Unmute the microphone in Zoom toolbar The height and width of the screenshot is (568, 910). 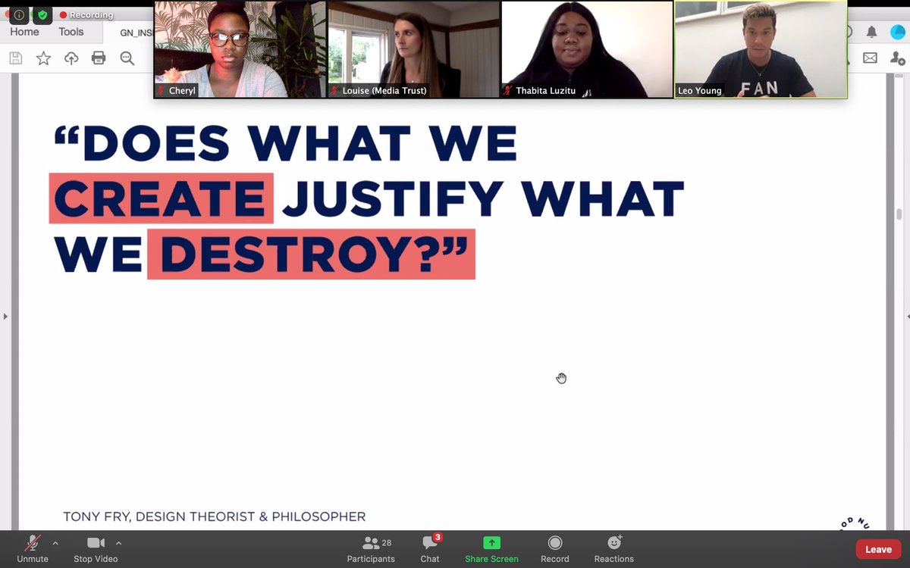(x=33, y=548)
